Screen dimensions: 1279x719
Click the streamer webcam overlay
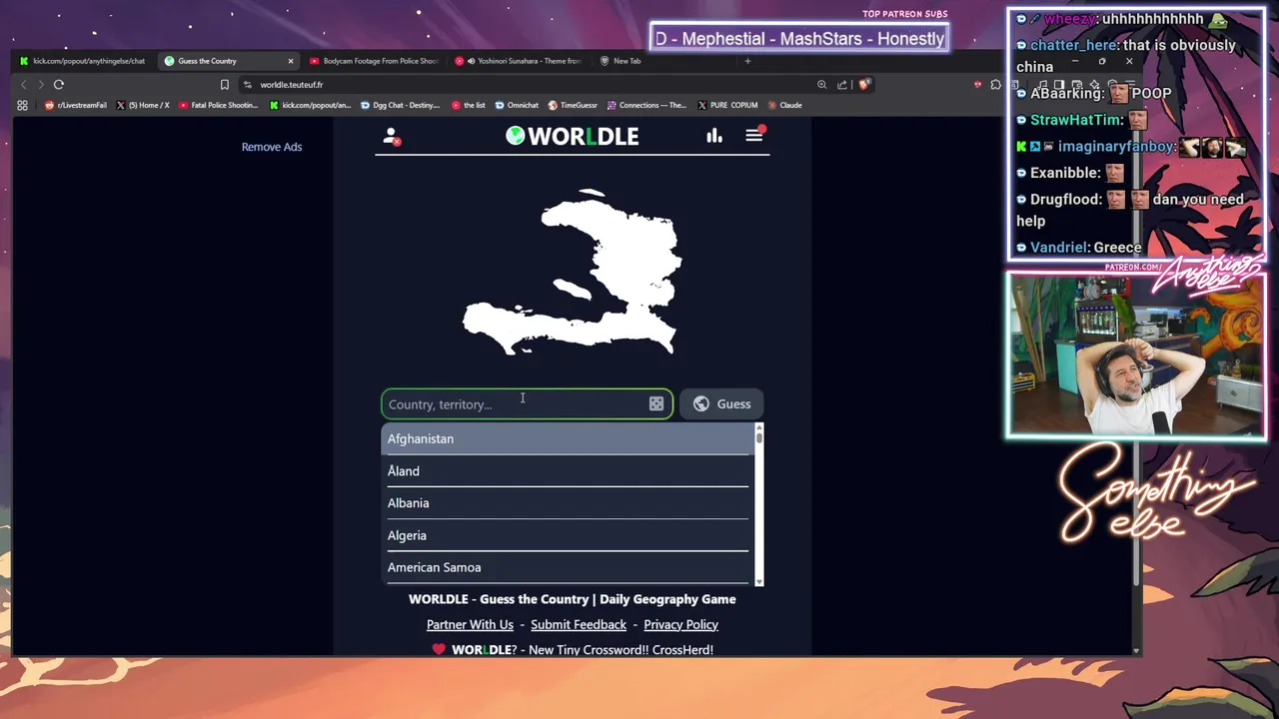click(1136, 357)
